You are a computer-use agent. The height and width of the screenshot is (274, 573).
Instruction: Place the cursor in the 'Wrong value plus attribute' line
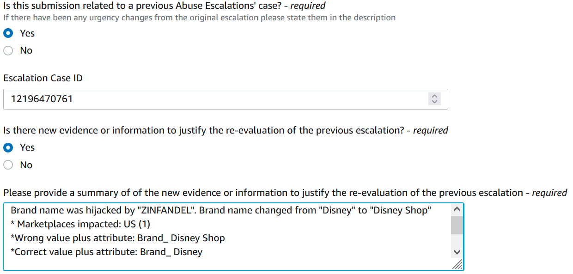point(118,238)
